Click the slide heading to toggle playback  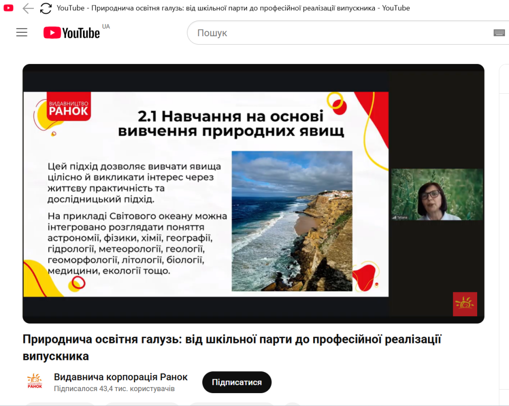[x=231, y=124]
